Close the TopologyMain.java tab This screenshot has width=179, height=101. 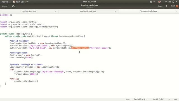[x=176, y=11]
